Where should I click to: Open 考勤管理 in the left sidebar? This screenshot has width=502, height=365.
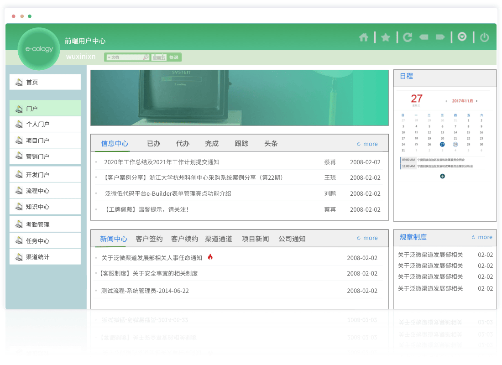37,224
